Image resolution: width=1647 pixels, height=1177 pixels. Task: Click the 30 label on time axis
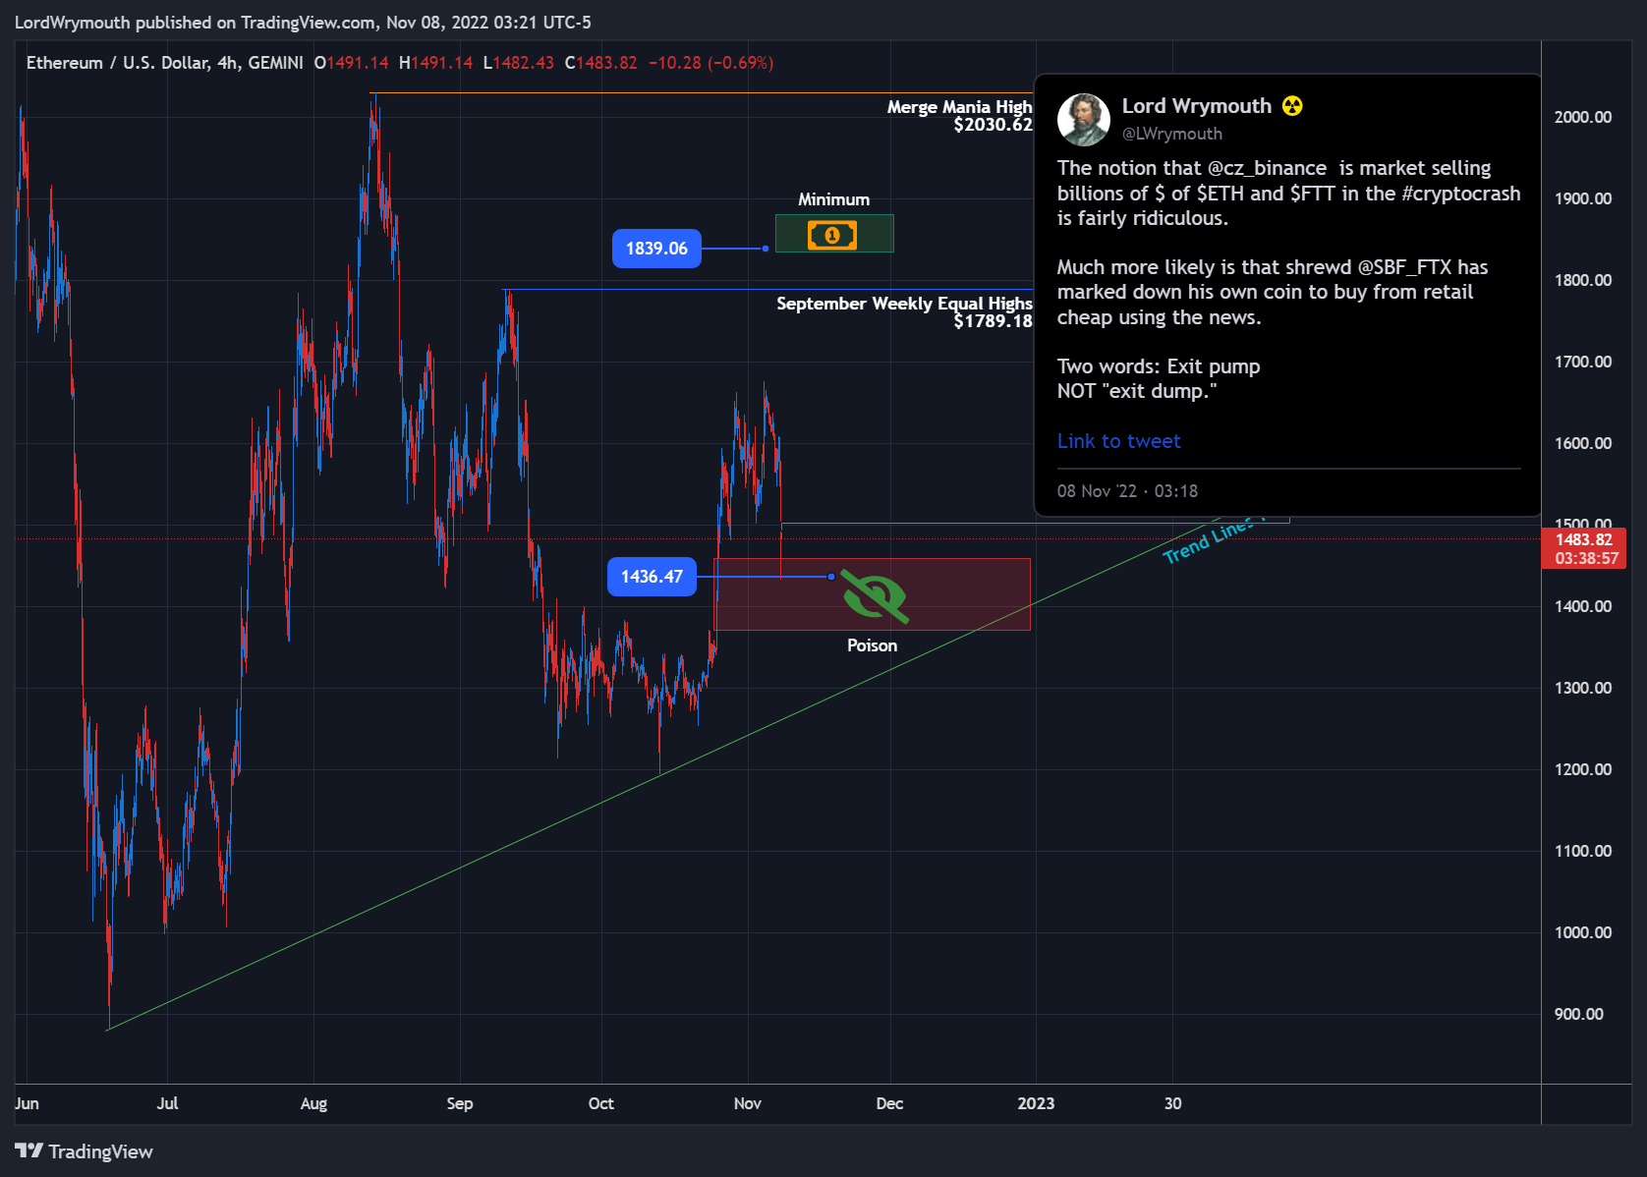pos(1172,1103)
